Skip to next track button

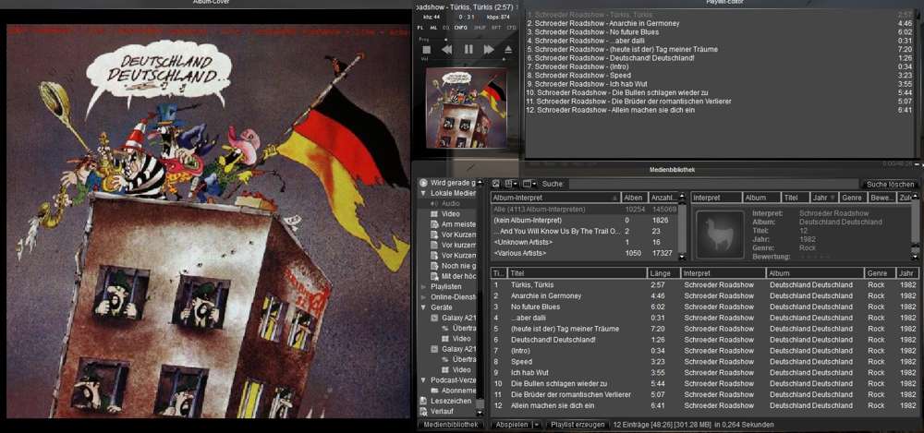[489, 50]
